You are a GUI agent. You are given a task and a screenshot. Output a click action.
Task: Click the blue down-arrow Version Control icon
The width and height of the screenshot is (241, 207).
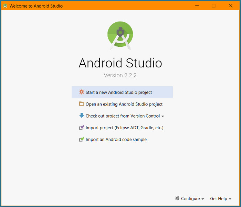(x=82, y=115)
